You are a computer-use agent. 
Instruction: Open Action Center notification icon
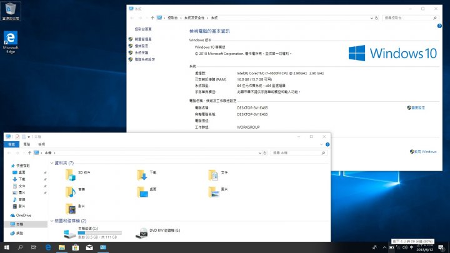(441, 247)
